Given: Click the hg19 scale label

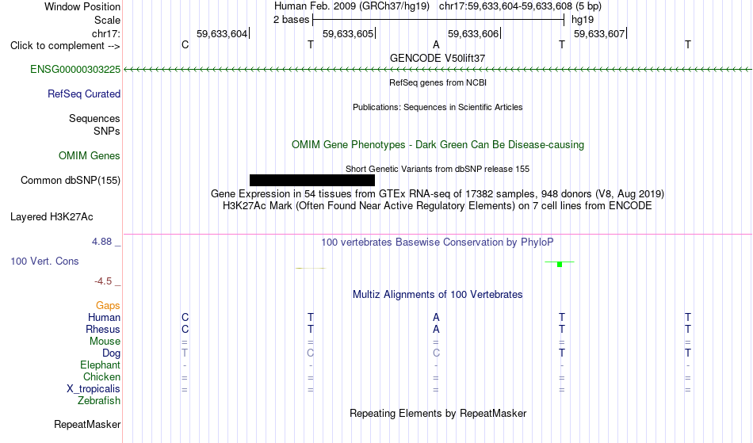Looking at the screenshot, I should coord(583,20).
